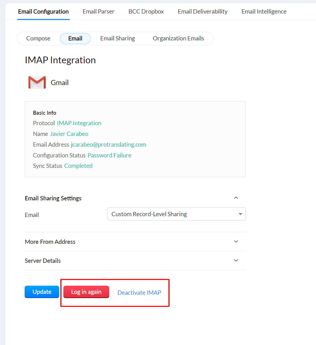Click the blue Update button
The image size is (316, 345).
(42, 292)
